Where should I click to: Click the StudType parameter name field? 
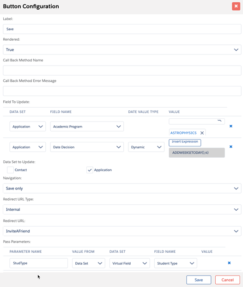(x=39, y=263)
